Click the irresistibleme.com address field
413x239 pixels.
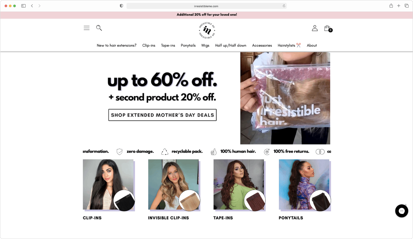pyautogui.click(x=206, y=6)
